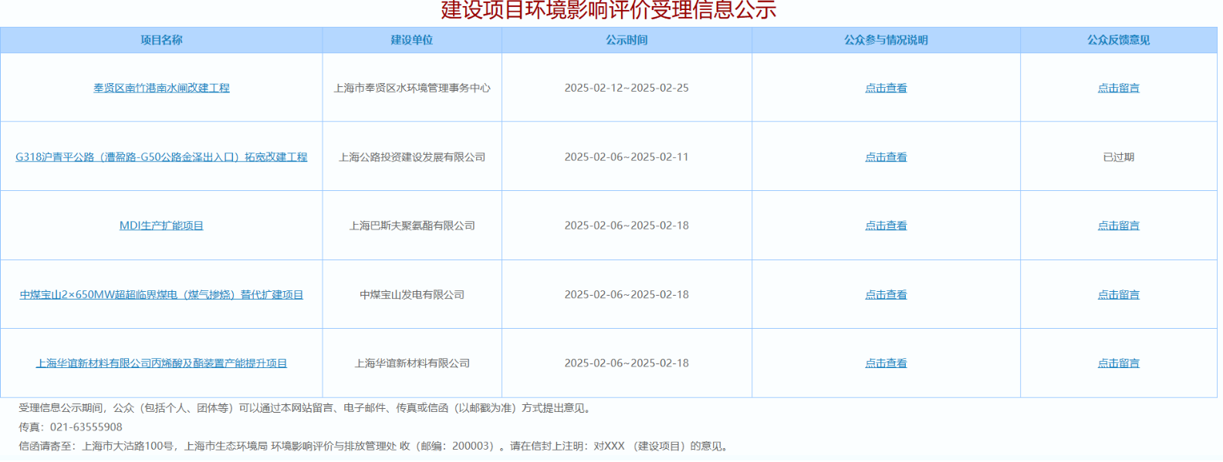Viewport: 1223px width, 462px height.
Task: Click the 公众反馈意见 column header
Action: (x=1119, y=40)
